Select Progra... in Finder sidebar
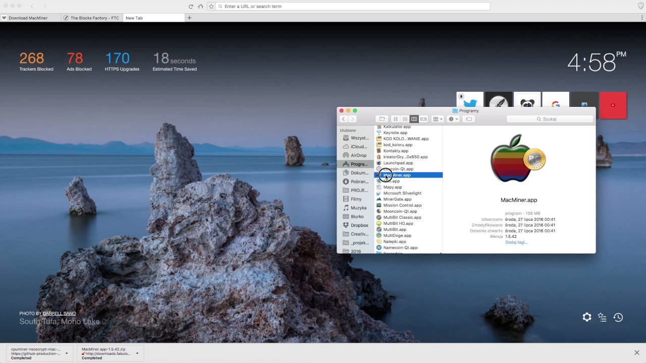 click(356, 164)
